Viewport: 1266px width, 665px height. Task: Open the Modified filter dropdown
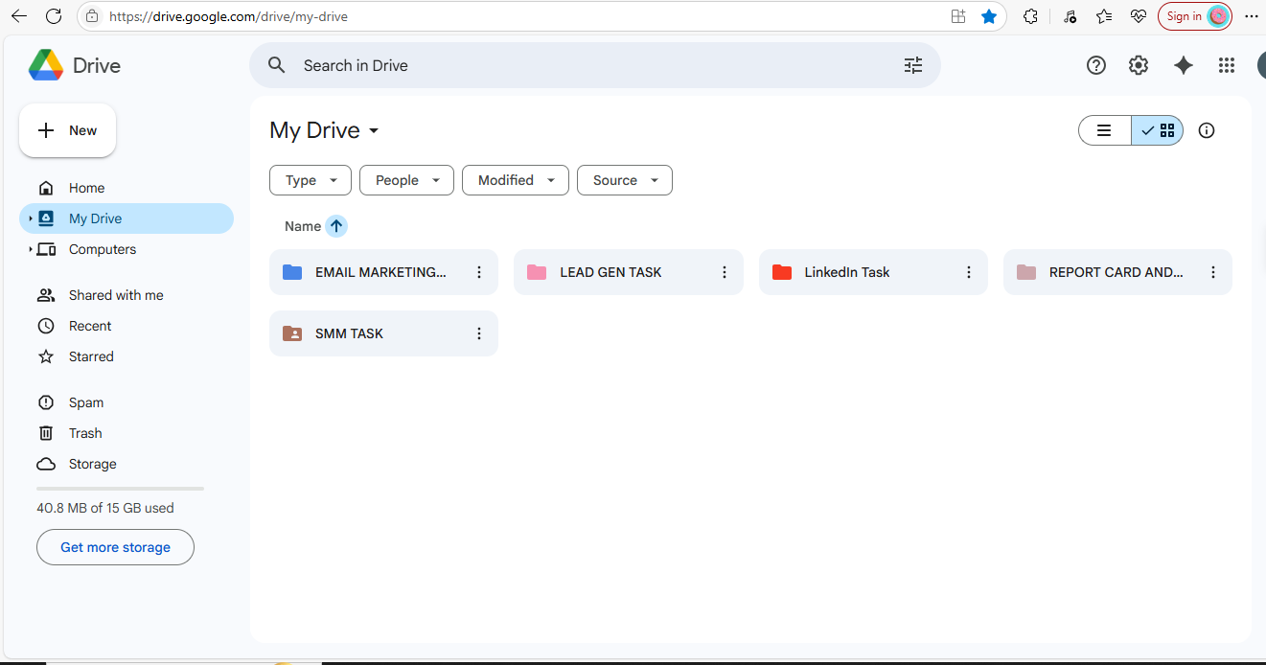(x=515, y=180)
